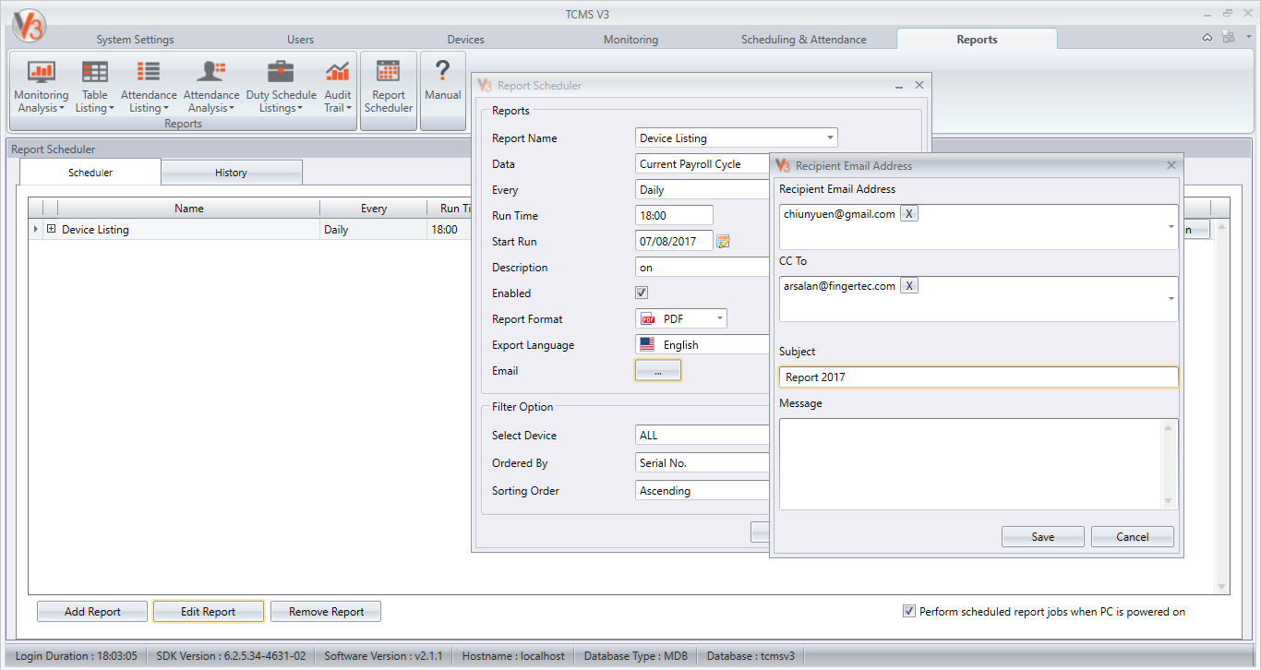Click inside the Message text area
Screen dimensions: 1261x670
pyautogui.click(x=971, y=463)
